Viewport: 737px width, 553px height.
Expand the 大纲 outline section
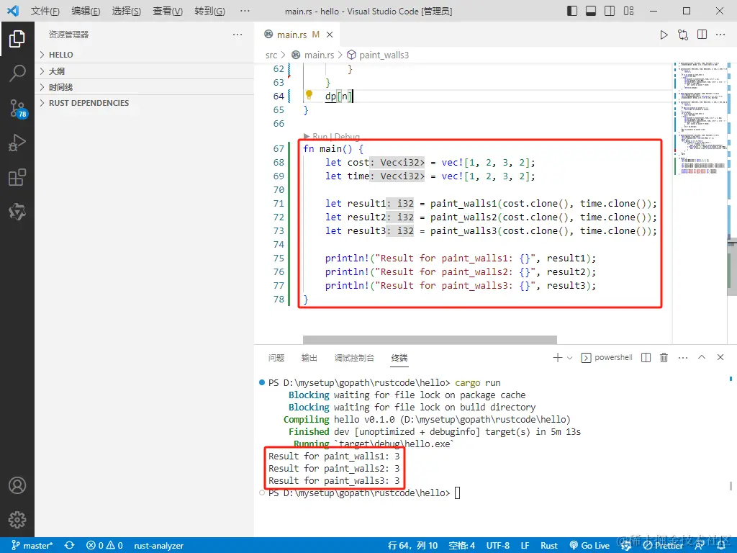coord(144,71)
